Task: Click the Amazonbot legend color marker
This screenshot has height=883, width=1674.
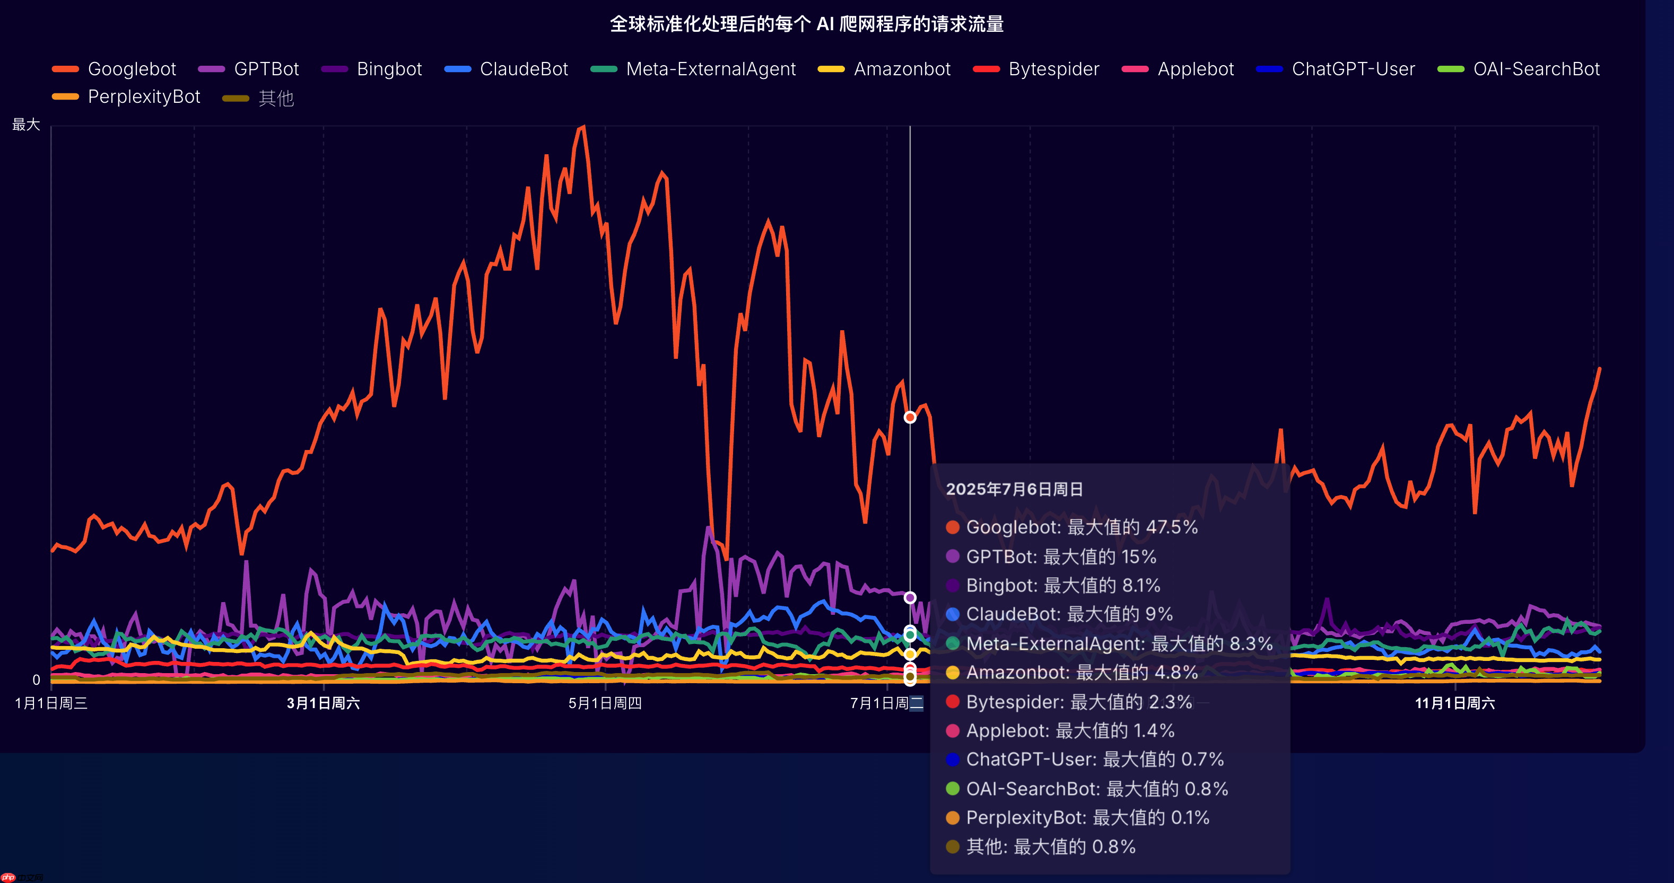Action: (832, 69)
